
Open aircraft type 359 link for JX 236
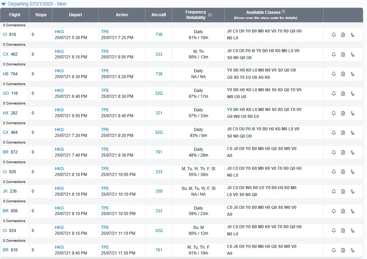tap(159, 191)
